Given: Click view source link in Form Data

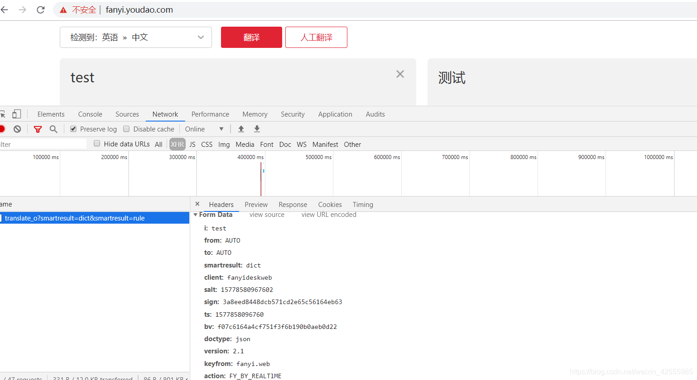Looking at the screenshot, I should (267, 215).
